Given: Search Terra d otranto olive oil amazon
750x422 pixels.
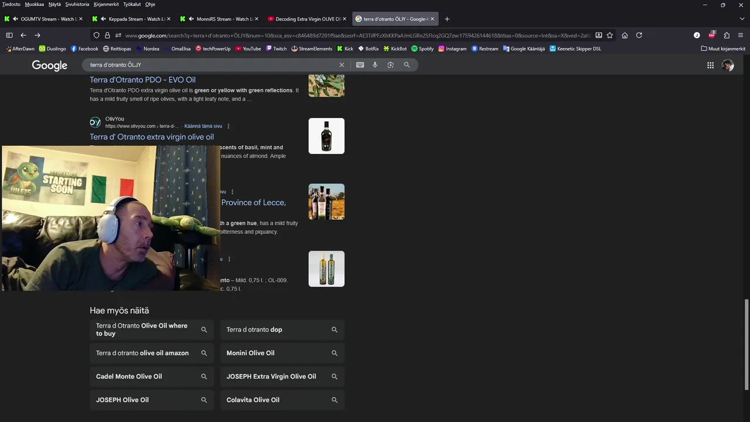Looking at the screenshot, I should [152, 353].
